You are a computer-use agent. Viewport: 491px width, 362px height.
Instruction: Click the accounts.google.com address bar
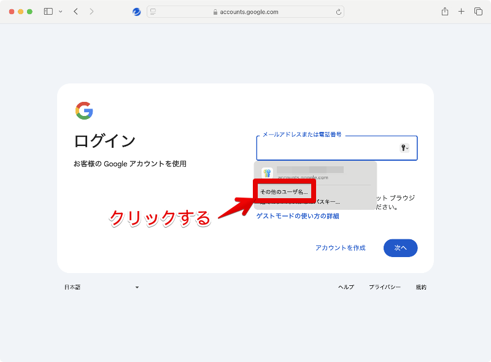coord(245,12)
